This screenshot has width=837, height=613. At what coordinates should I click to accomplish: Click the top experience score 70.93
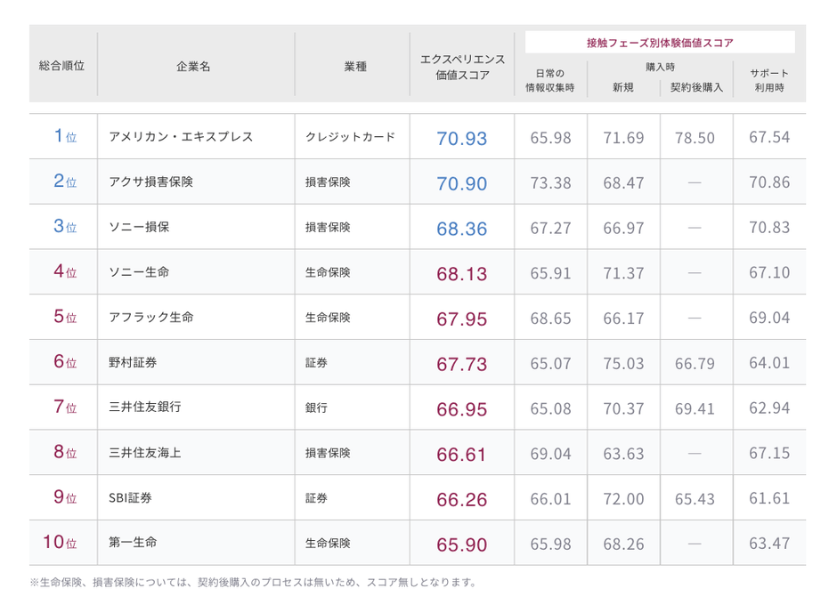pos(462,139)
